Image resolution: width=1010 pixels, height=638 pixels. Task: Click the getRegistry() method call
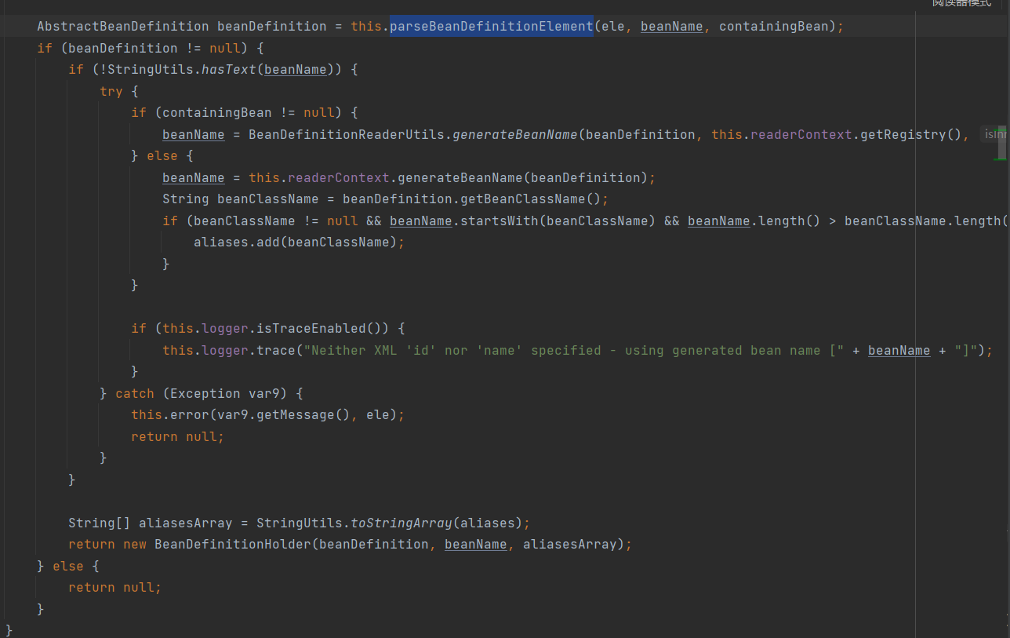coord(911,134)
